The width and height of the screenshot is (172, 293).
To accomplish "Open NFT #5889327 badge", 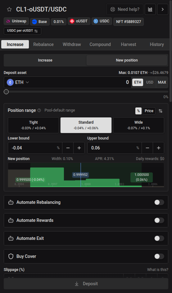I will (129, 22).
